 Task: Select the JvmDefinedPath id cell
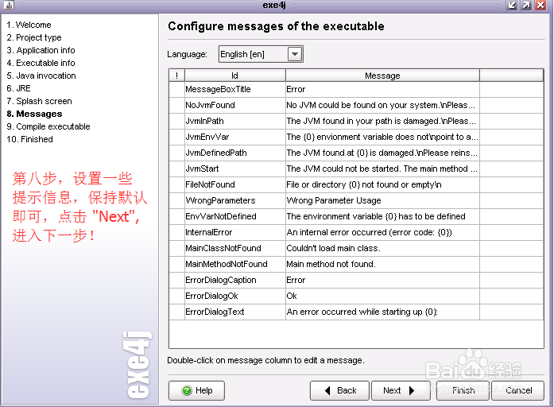(235, 153)
